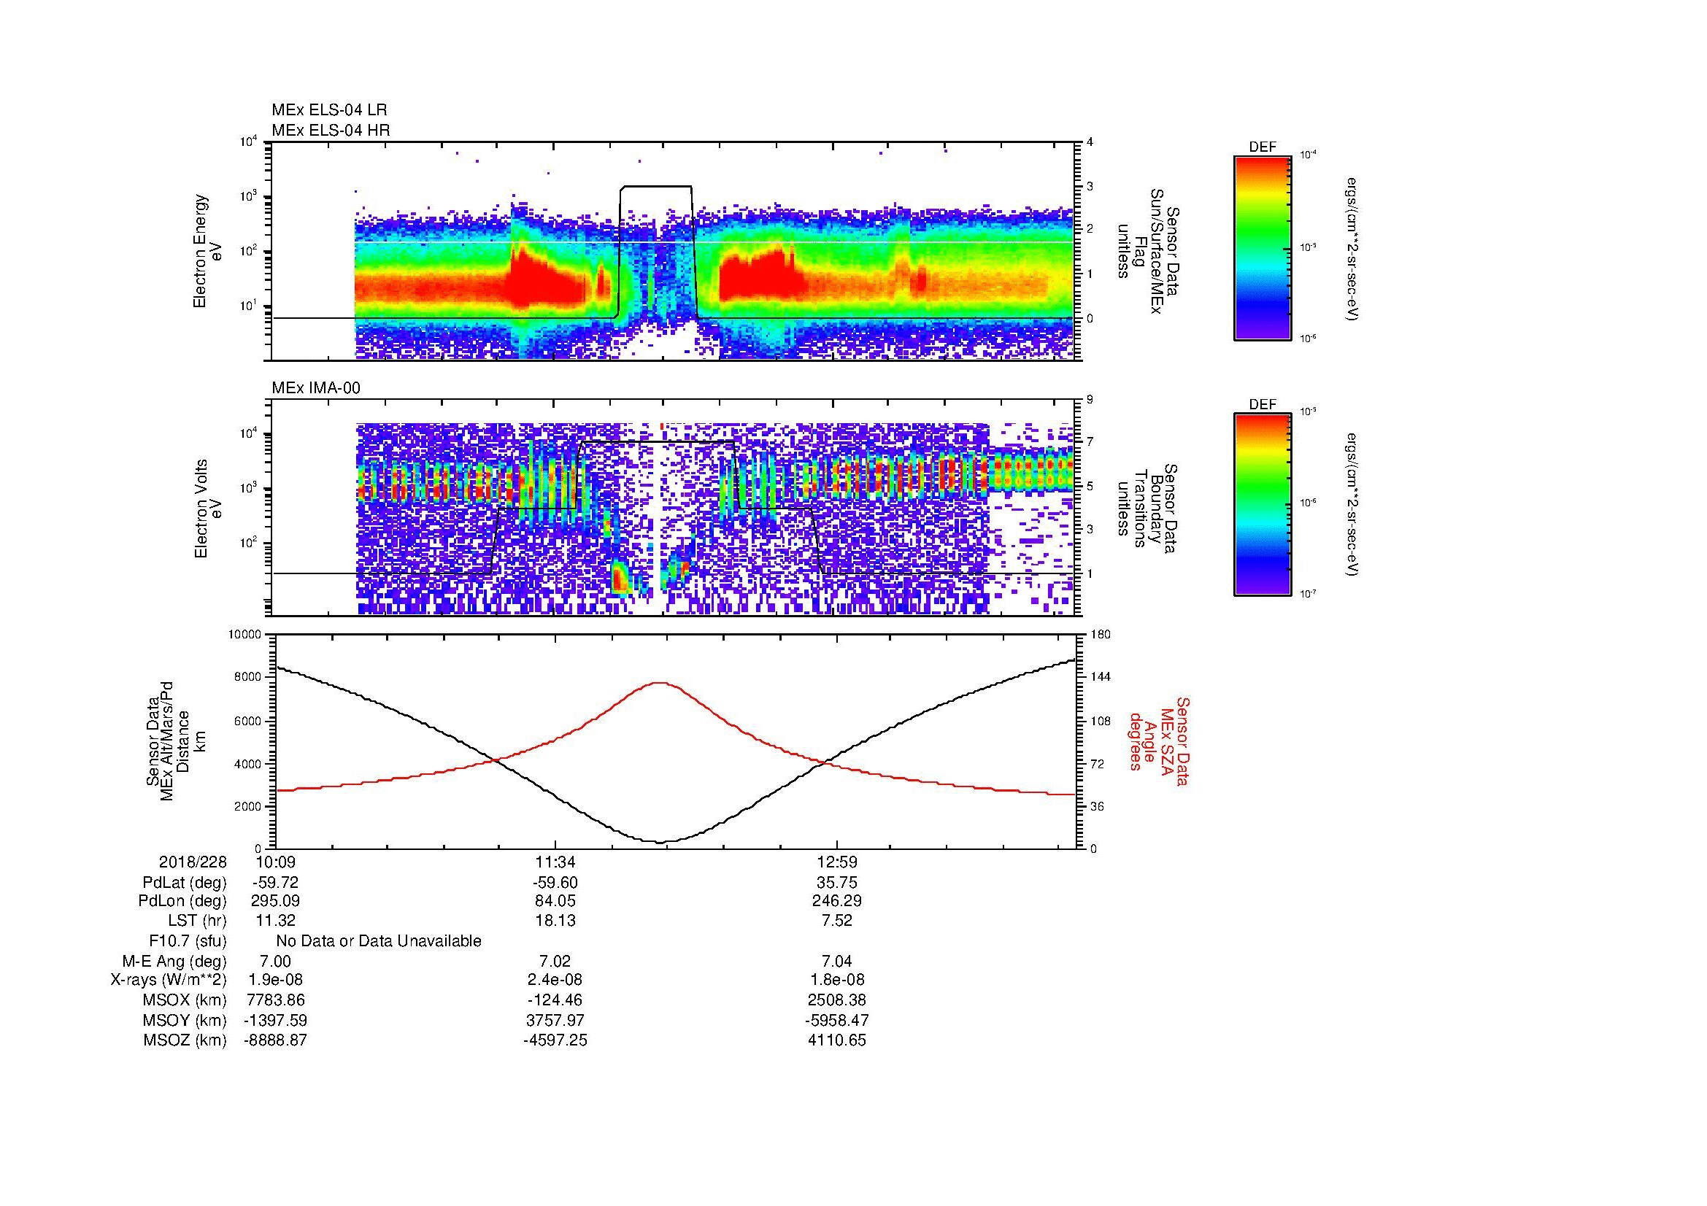1707x1206 pixels.
Task: Click the 'PdLat (deg)' row label
Action: tap(185, 883)
